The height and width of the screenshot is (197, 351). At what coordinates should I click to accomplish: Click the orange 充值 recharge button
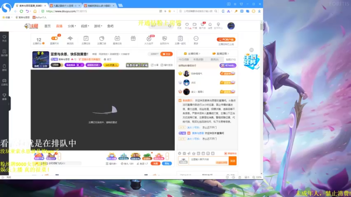pyautogui.click(x=155, y=163)
